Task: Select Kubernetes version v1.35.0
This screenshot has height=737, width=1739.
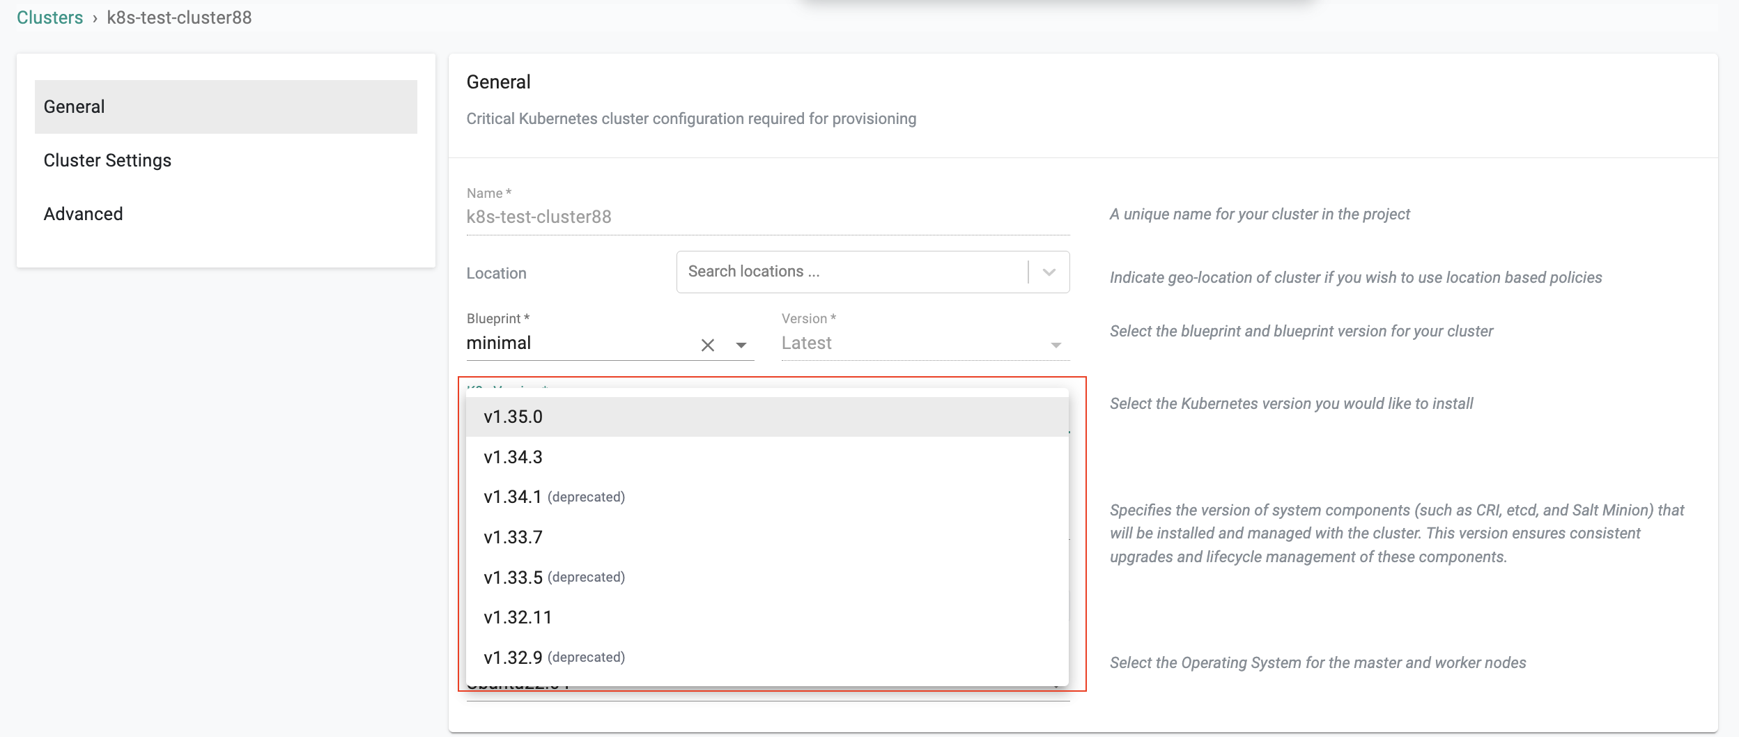Action: pos(513,417)
